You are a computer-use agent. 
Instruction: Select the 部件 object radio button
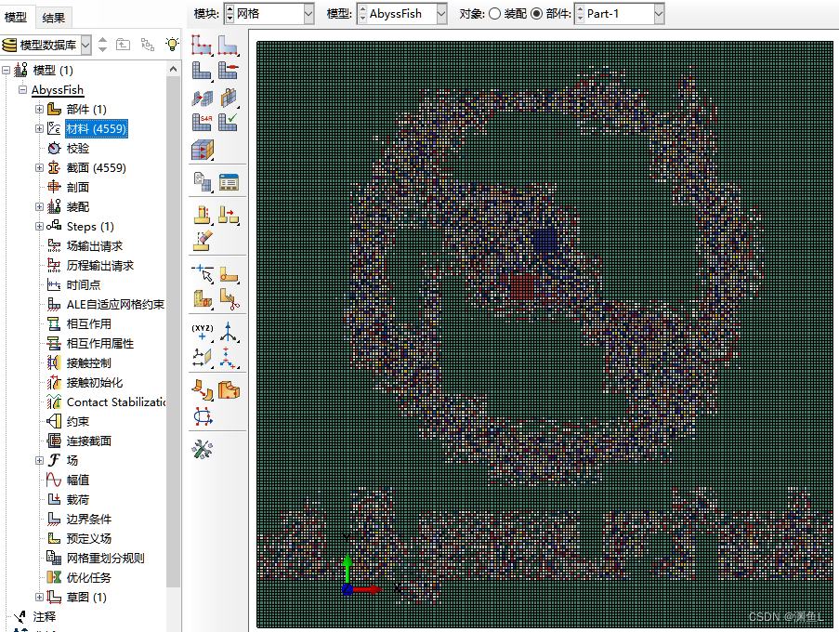537,14
